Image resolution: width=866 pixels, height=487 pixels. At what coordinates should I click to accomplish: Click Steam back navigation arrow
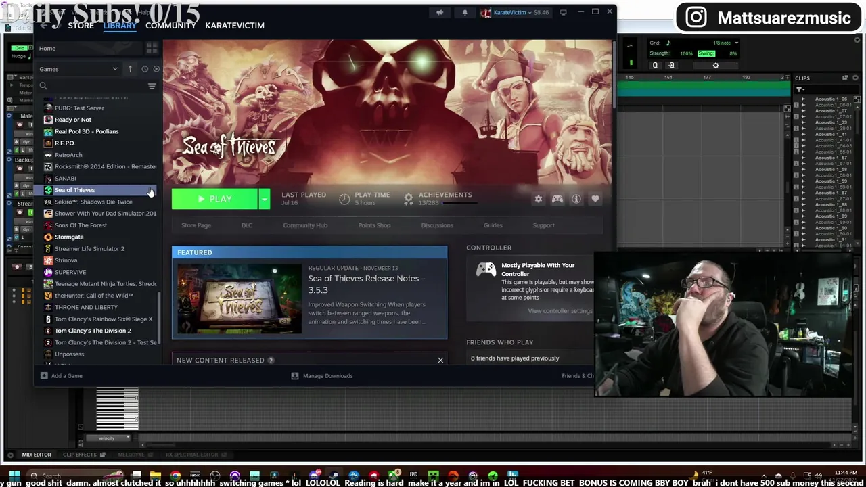point(44,26)
